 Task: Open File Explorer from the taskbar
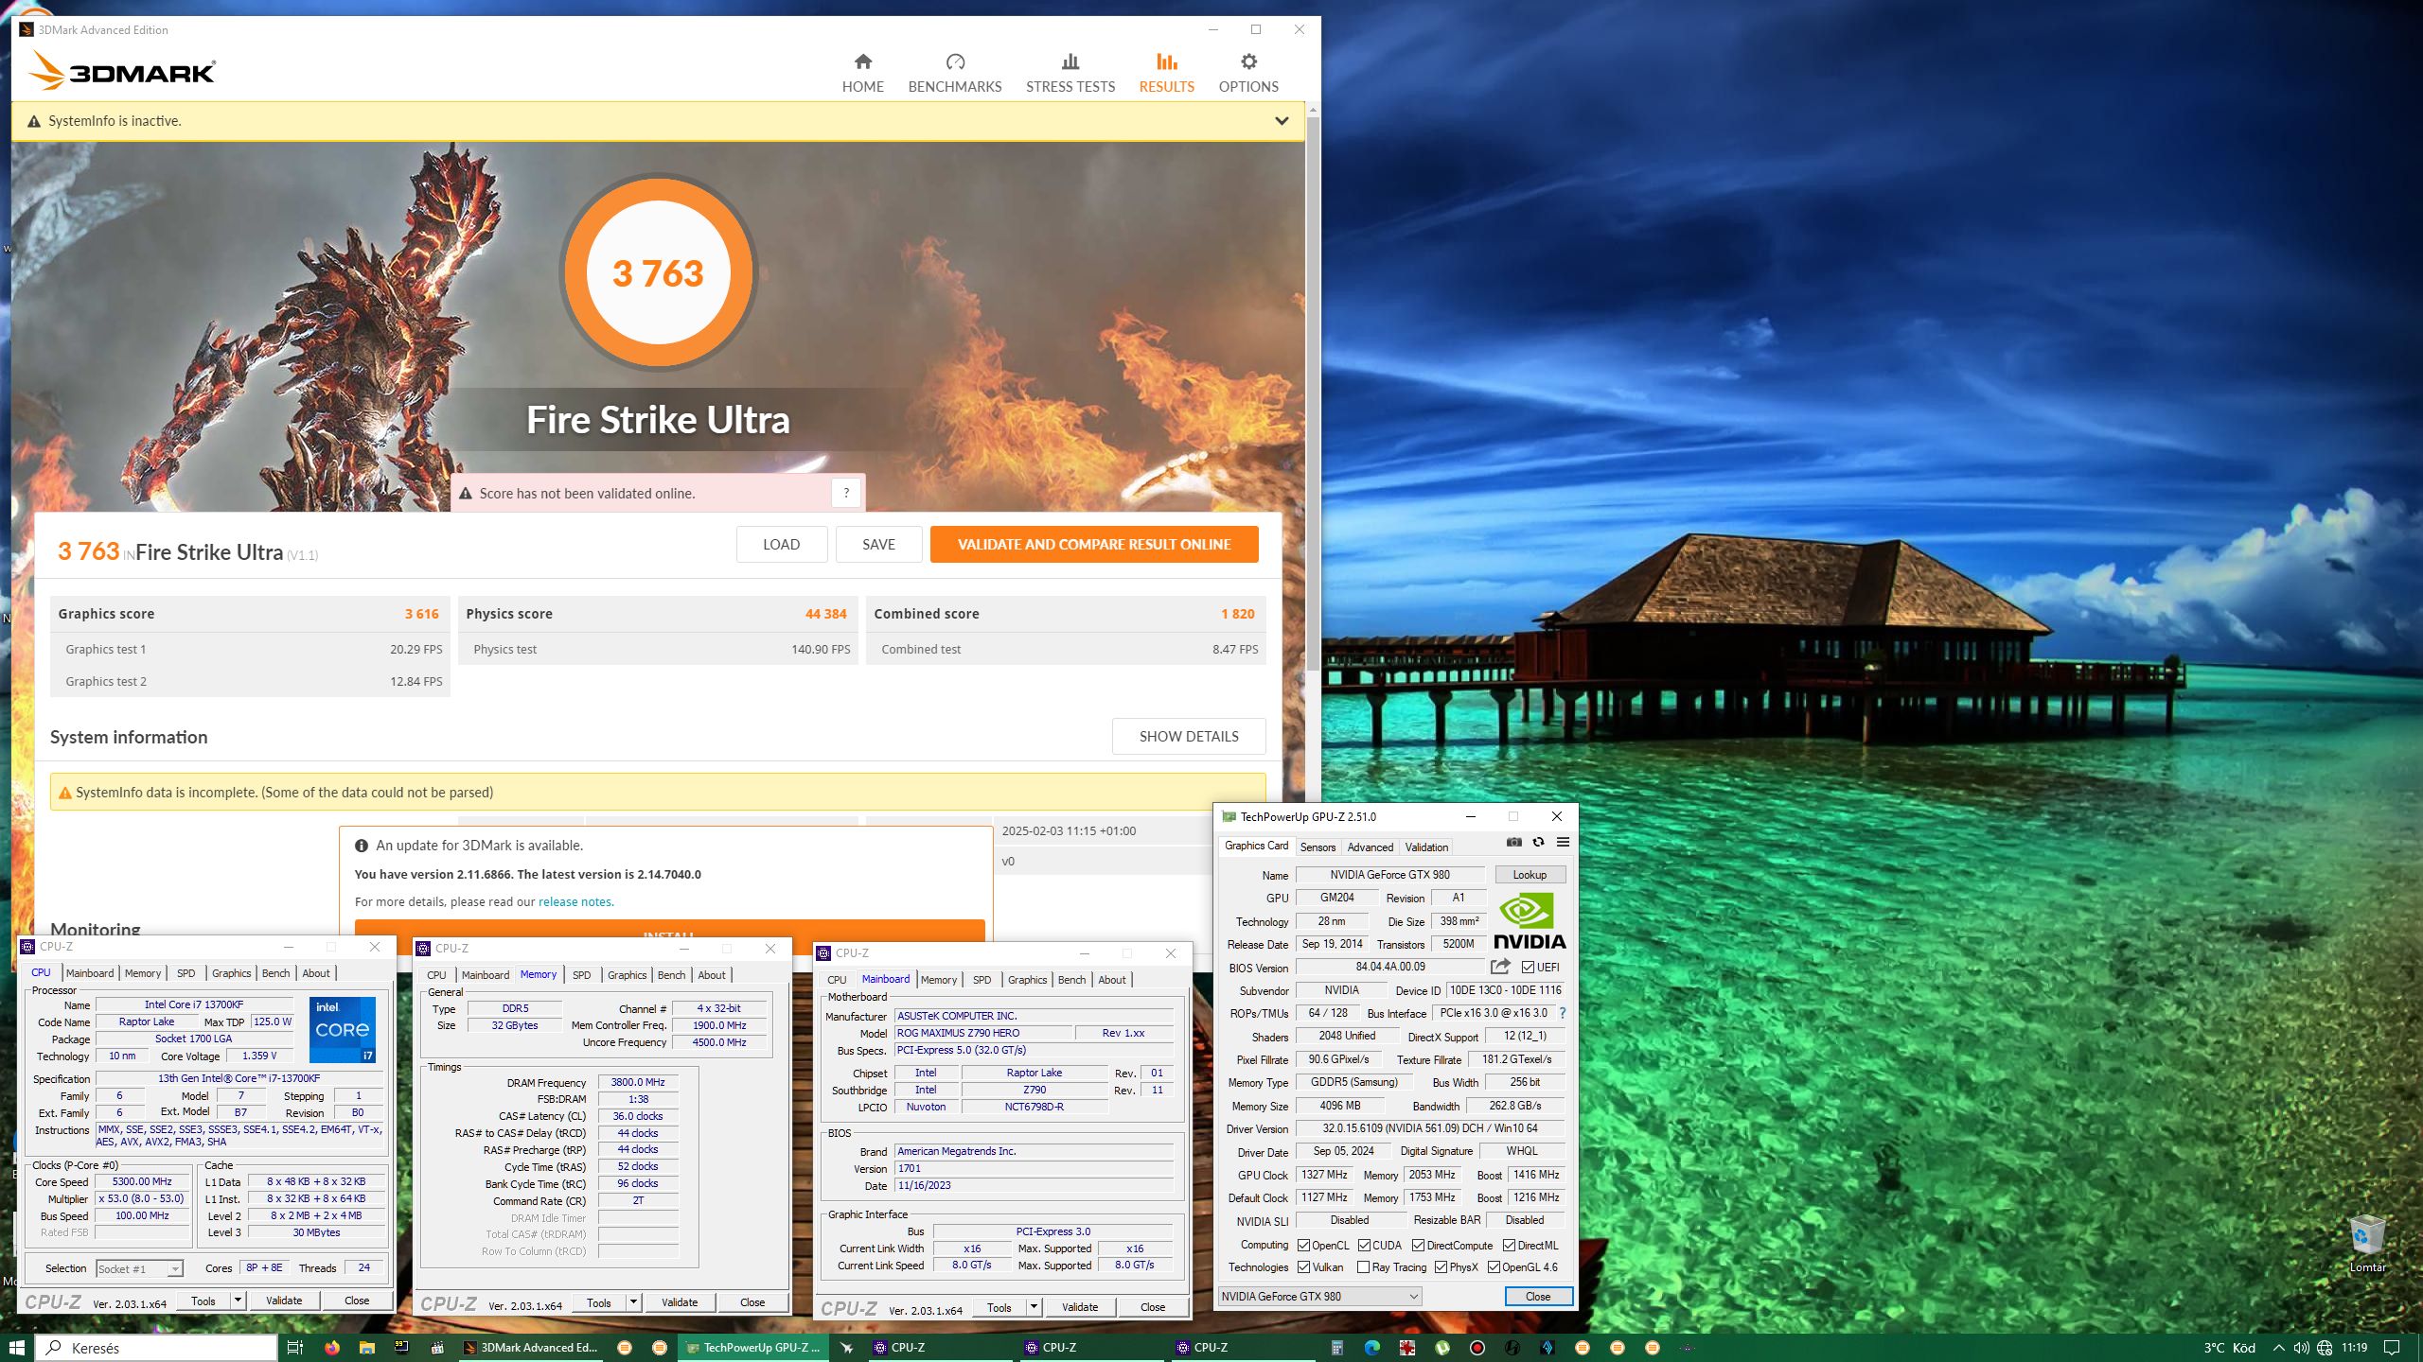coord(366,1348)
